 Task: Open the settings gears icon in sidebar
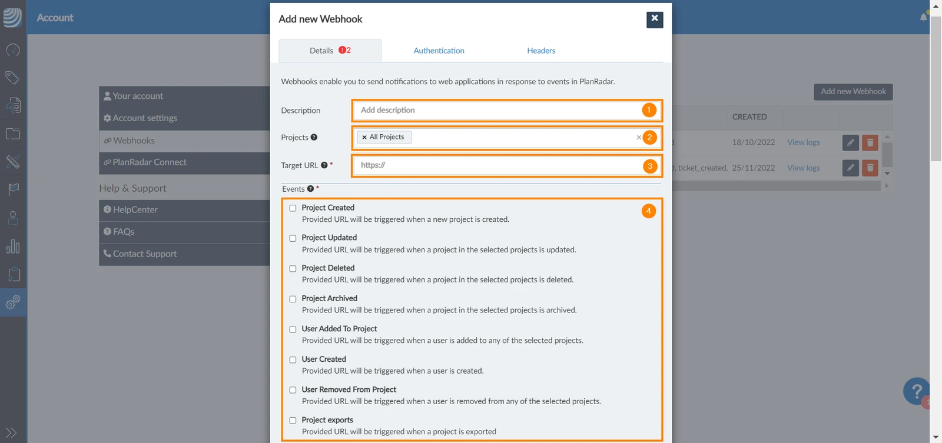tap(13, 302)
